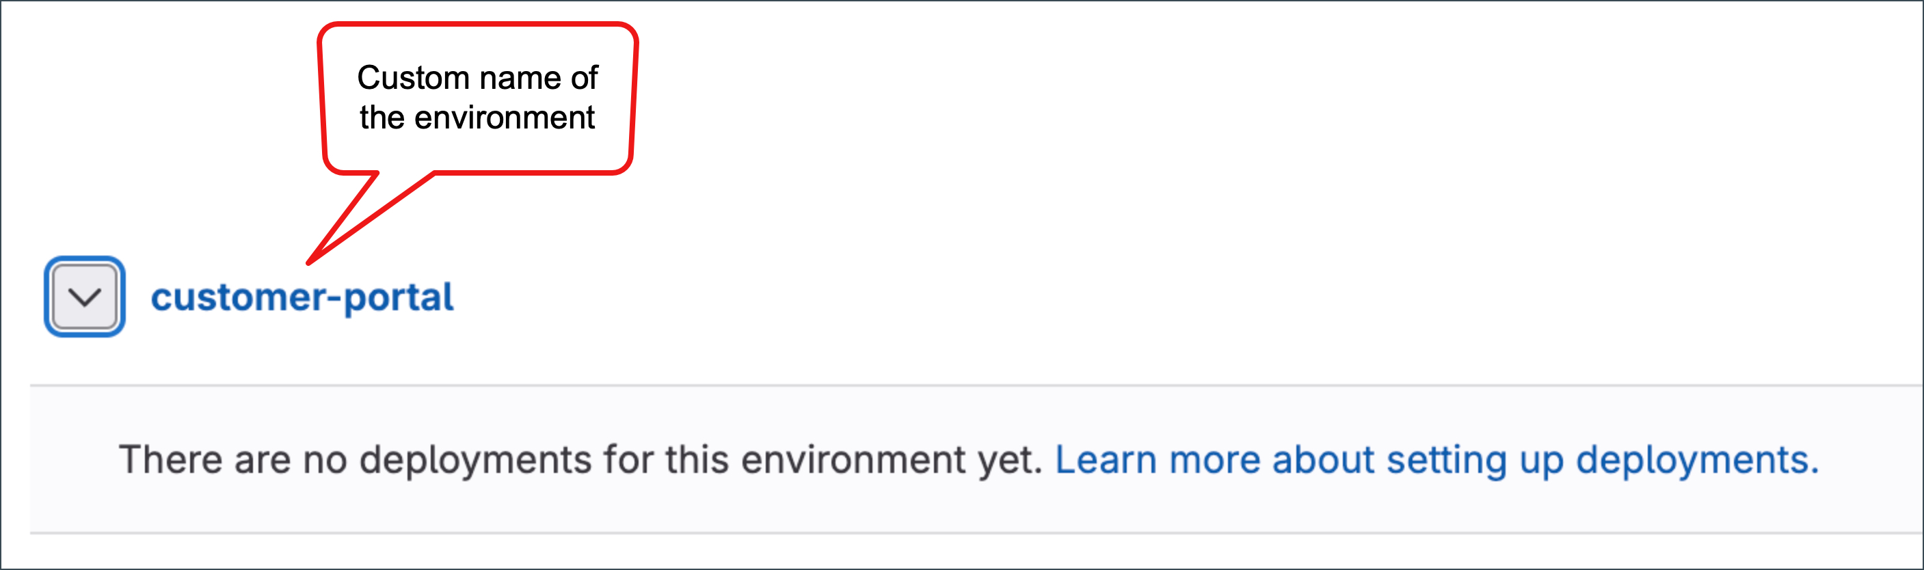Hide deployments list using the chevron toggle

84,297
